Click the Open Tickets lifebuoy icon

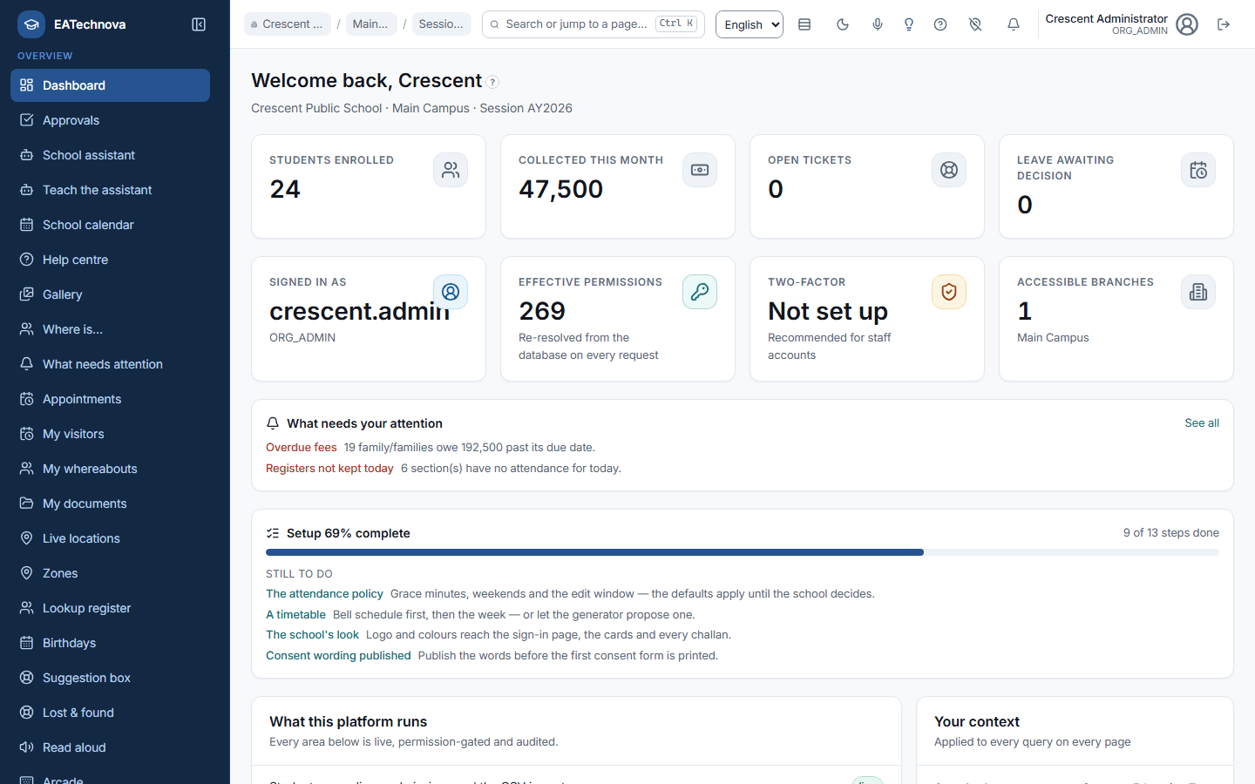pos(949,170)
